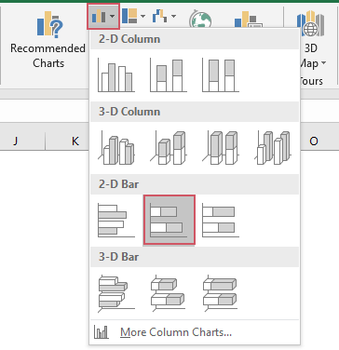Expand the Hierarchy chart dropdown arrow
Image resolution: width=339 pixels, height=350 pixels.
[x=142, y=16]
